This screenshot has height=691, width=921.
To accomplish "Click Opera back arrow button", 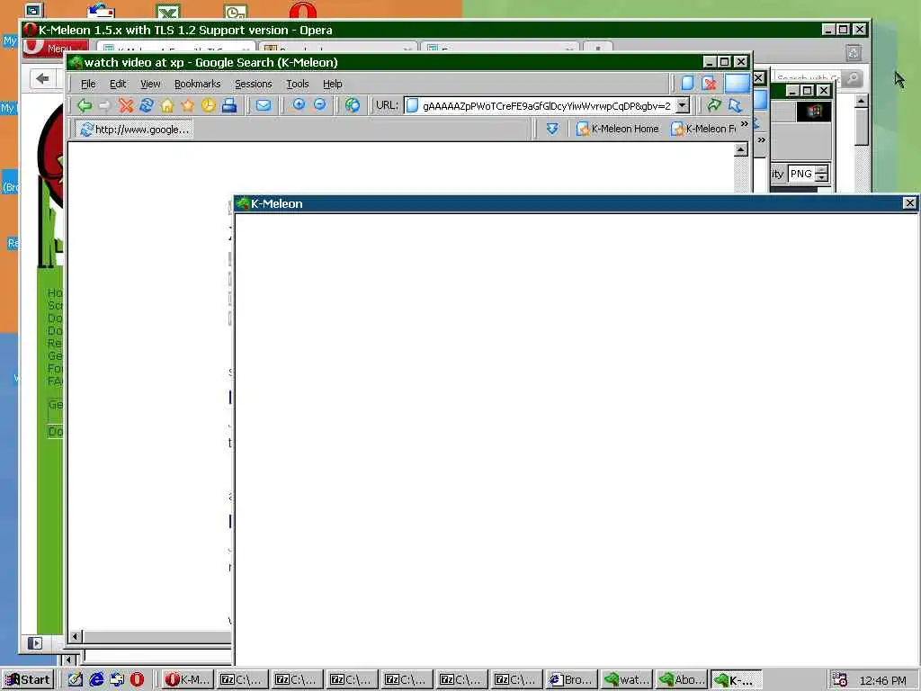I will coord(42,78).
